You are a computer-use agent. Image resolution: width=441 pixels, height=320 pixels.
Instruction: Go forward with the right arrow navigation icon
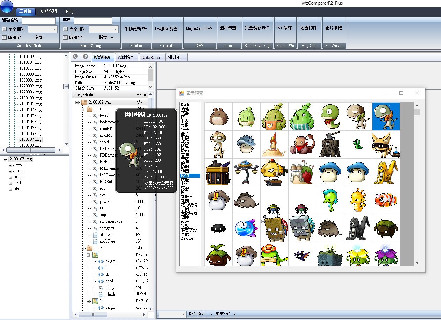[x=85, y=56]
